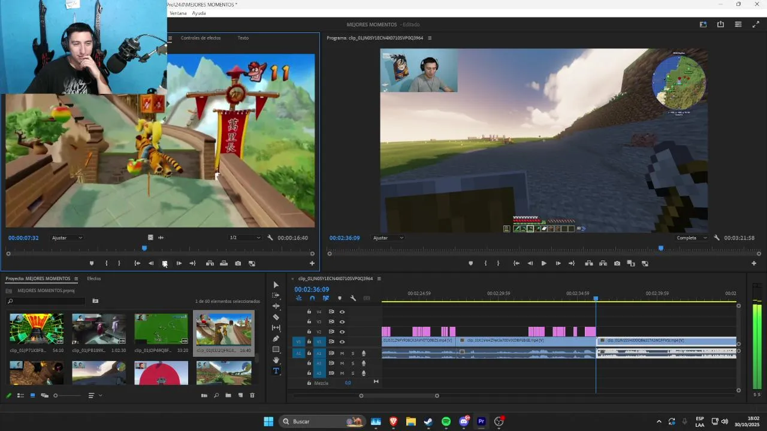
Task: Open sort icons dropdown in Project panel
Action: 94,395
